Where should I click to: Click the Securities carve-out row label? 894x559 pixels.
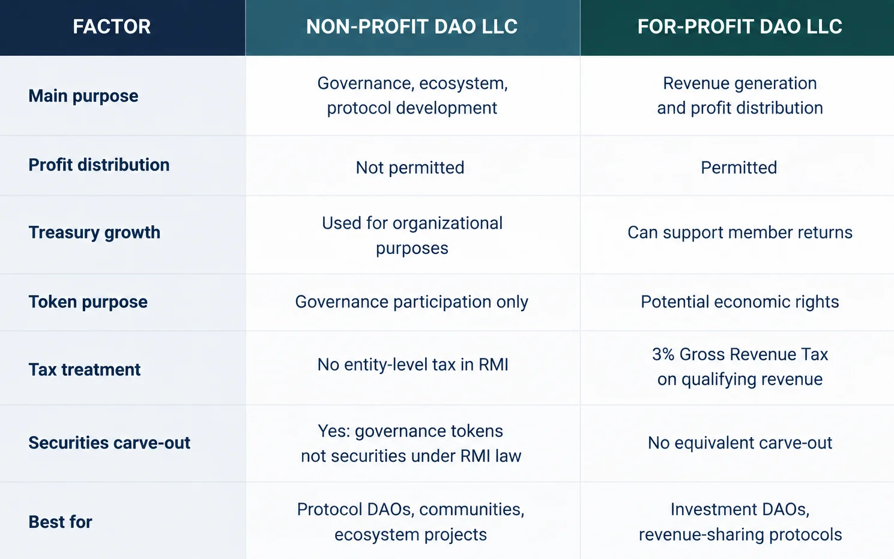coord(109,443)
